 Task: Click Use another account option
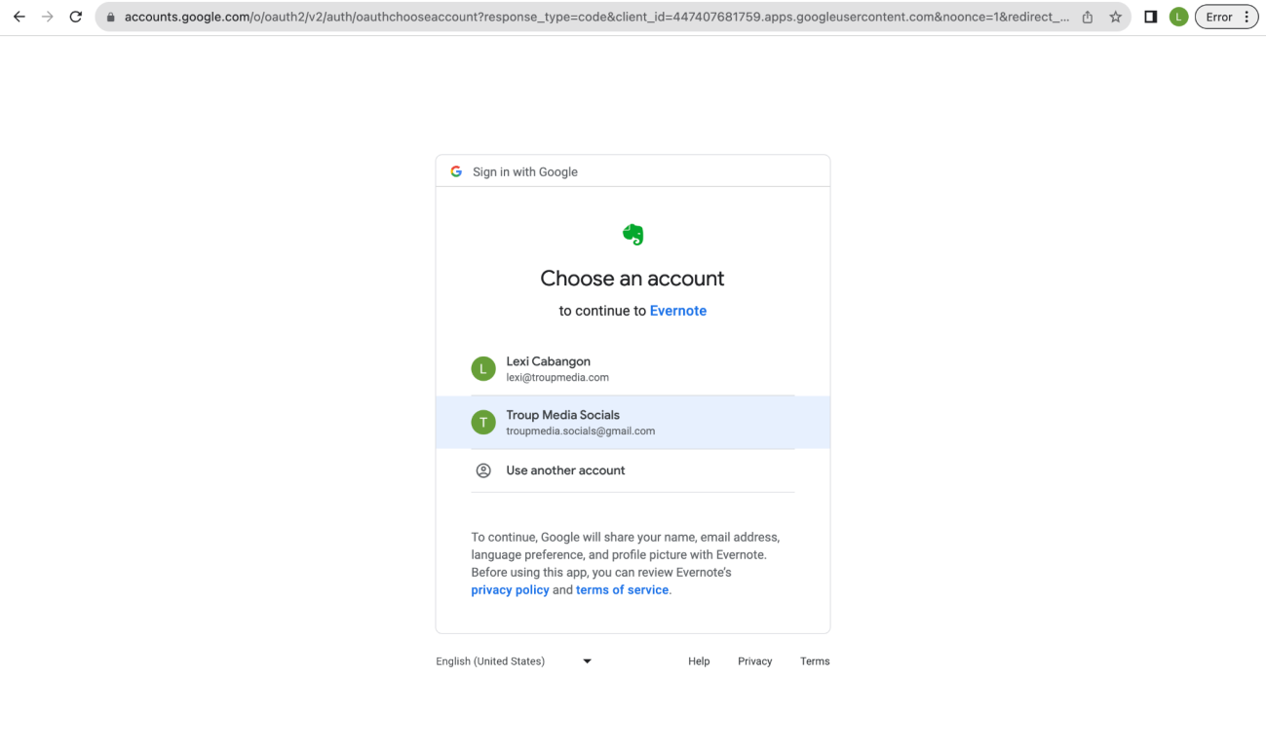565,470
